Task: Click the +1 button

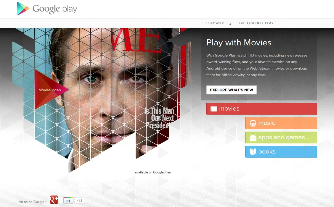Action: point(68,200)
